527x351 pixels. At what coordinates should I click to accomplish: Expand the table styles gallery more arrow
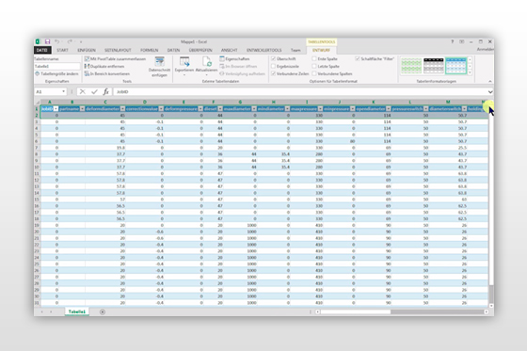click(x=470, y=72)
